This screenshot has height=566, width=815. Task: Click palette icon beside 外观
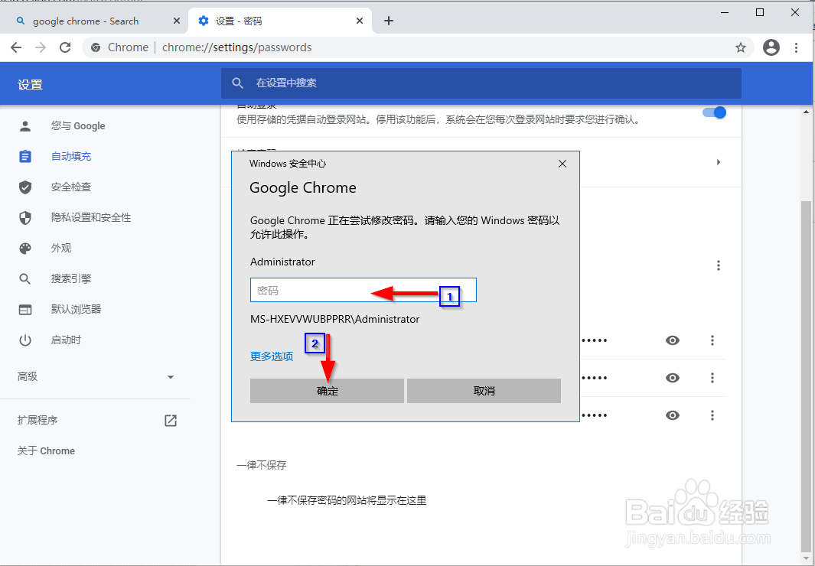pos(25,249)
